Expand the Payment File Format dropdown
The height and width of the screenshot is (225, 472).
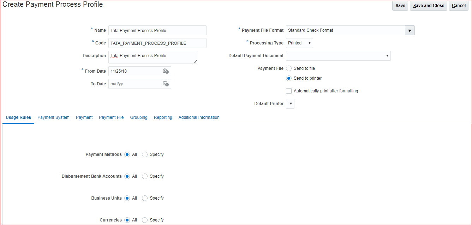coord(410,31)
